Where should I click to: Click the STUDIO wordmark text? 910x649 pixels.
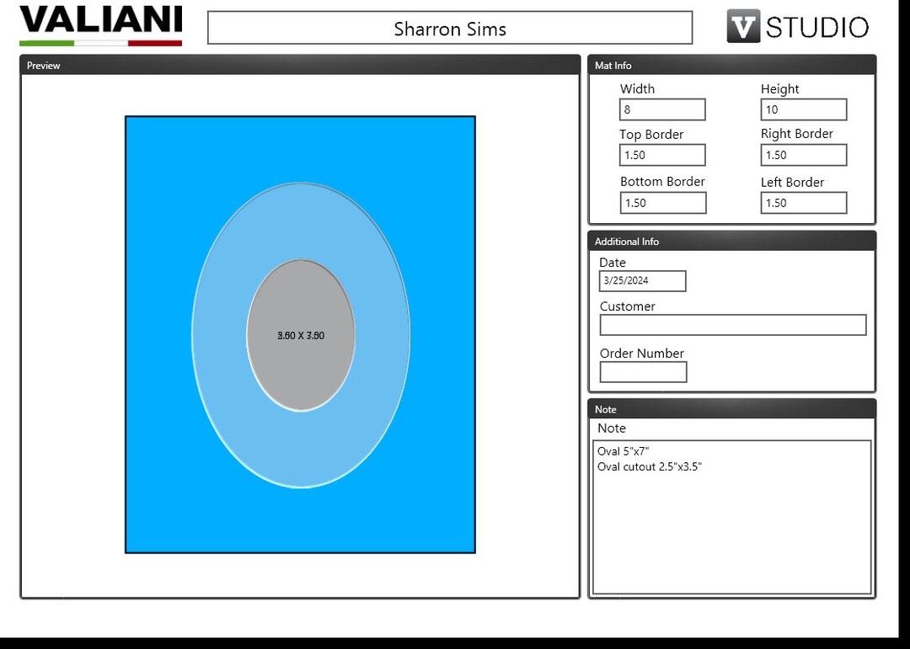click(819, 26)
